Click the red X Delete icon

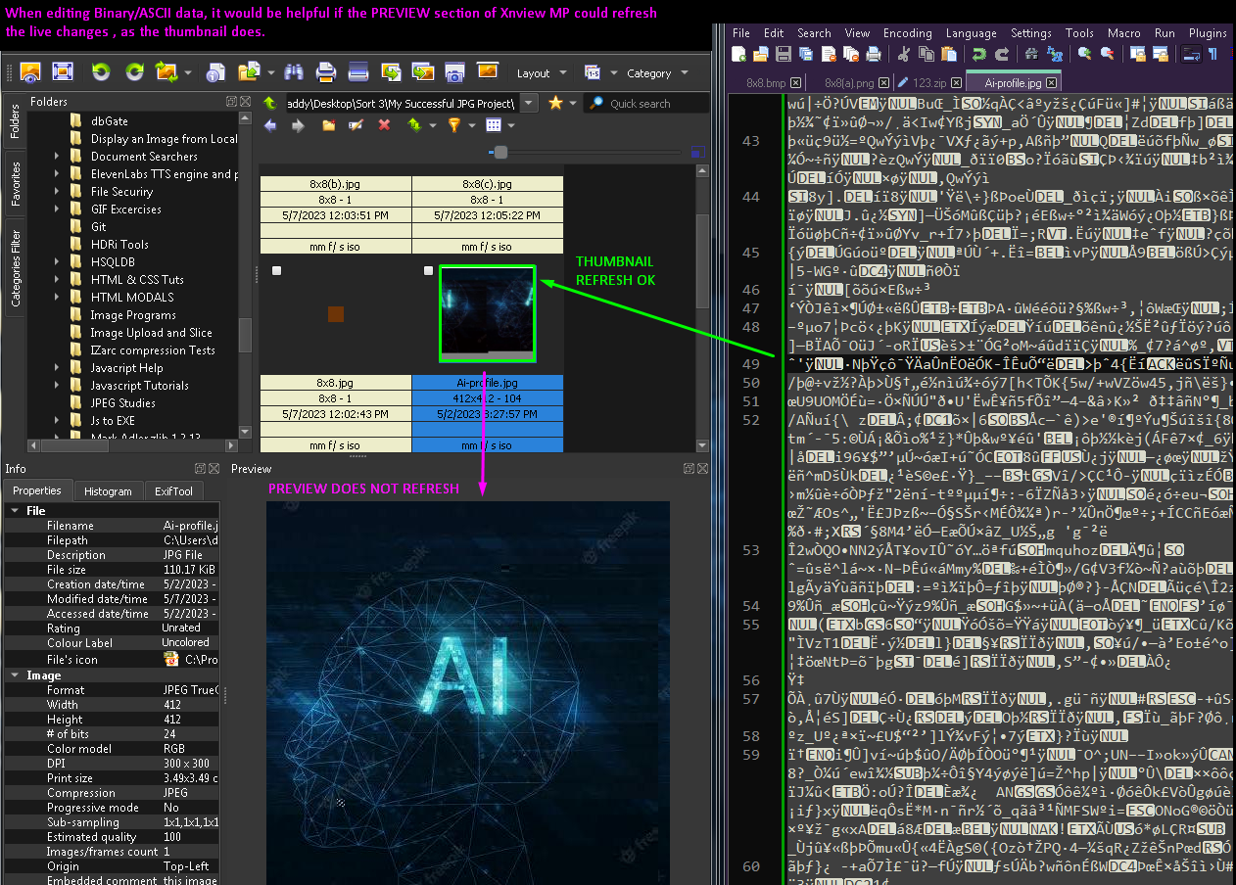click(384, 125)
